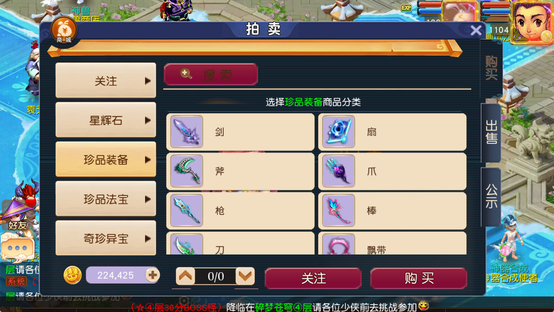Image resolution: width=554 pixels, height=312 pixels.
Task: Expand the 星辉石 category
Action: [106, 120]
